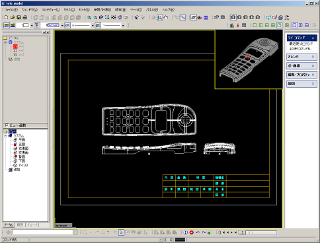Open the color box dropdown arrow
This screenshot has width=320, height=243.
[32, 26]
